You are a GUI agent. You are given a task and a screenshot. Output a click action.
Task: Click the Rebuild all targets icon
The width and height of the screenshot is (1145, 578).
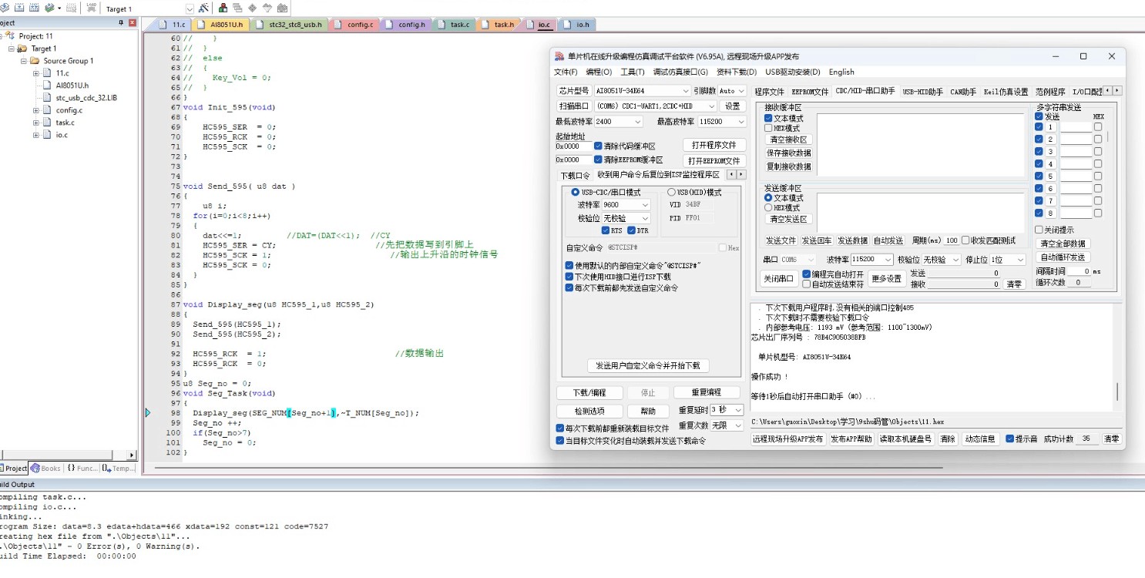point(34,8)
